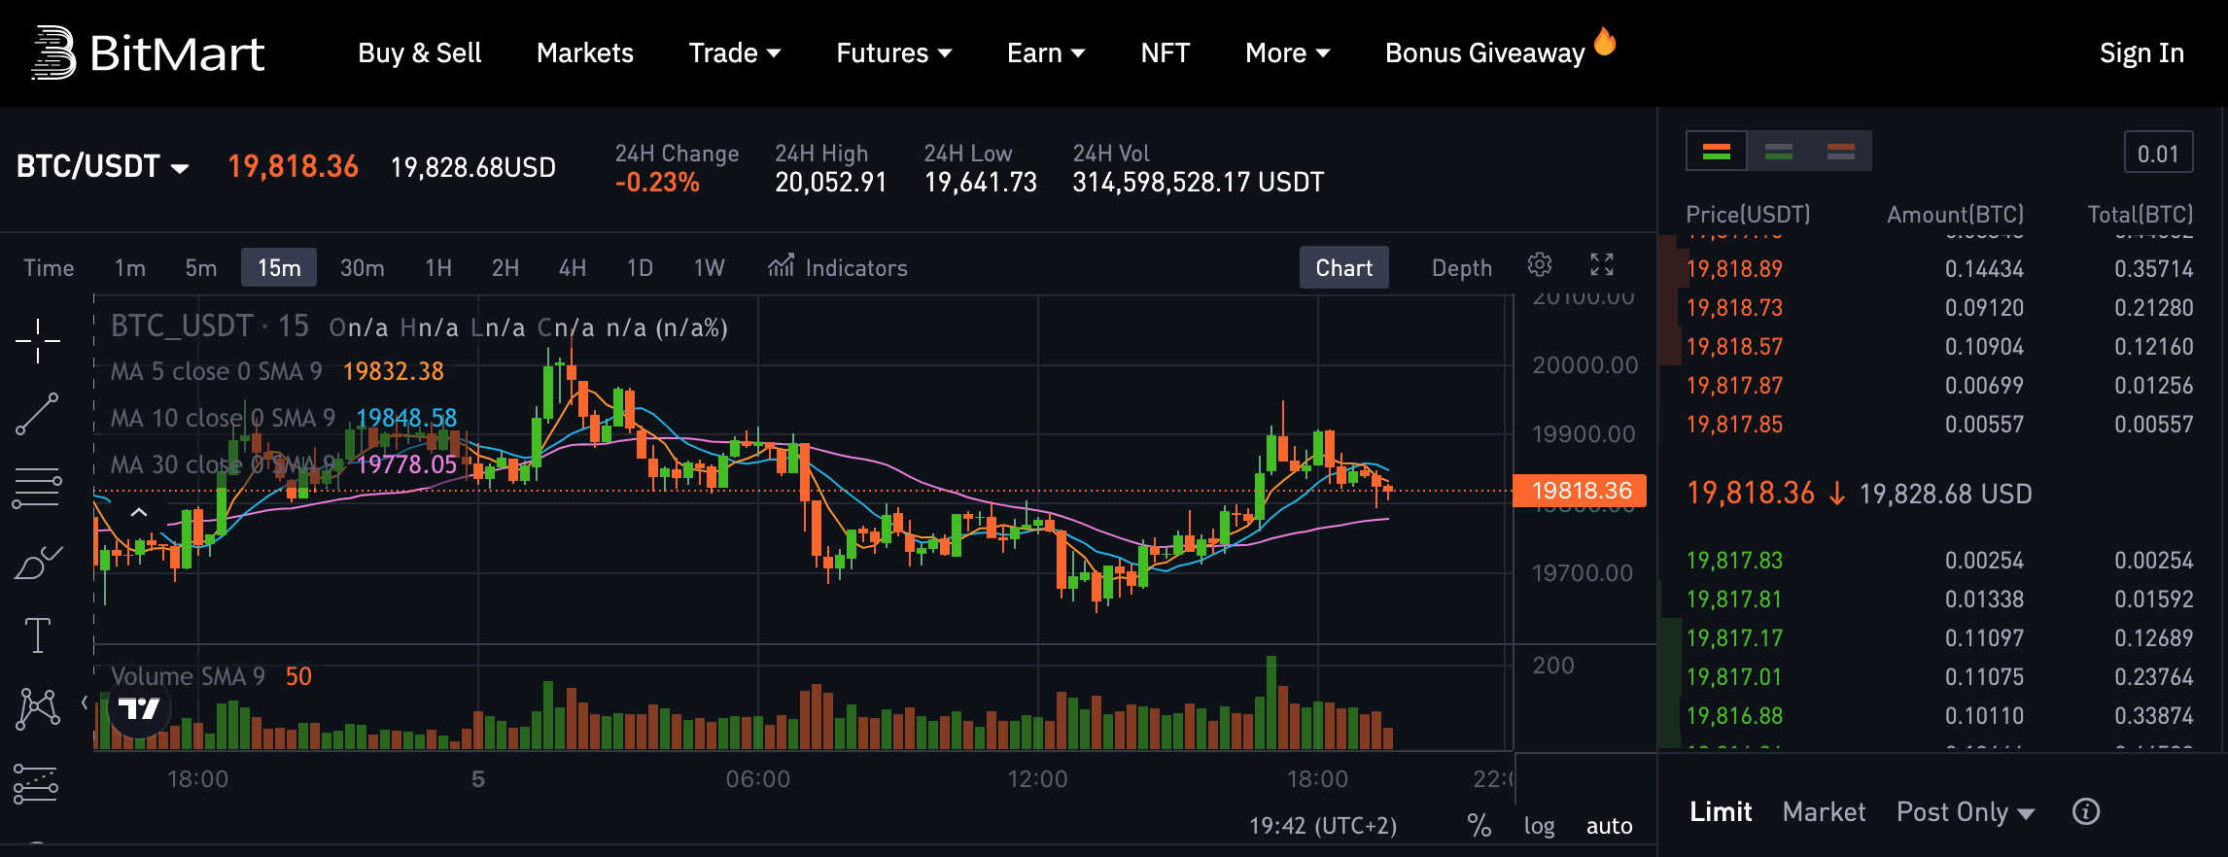Select the trend line drawing tool
The width and height of the screenshot is (2228, 857).
[38, 414]
